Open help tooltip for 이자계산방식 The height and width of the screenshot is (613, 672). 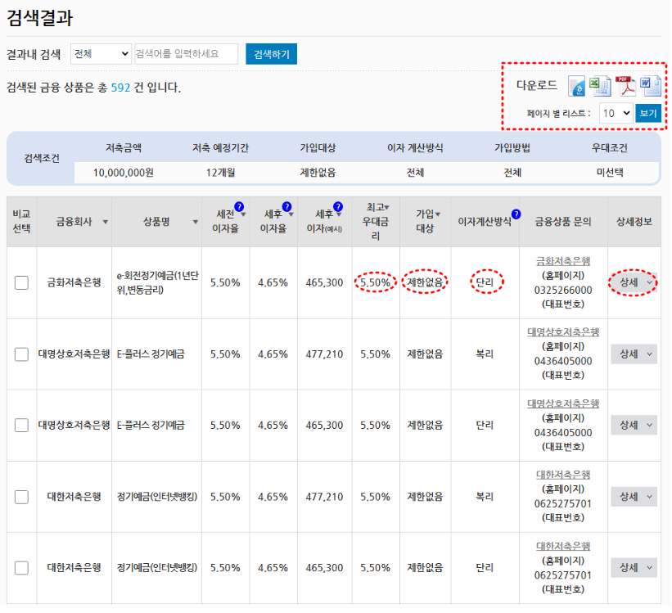coord(516,214)
